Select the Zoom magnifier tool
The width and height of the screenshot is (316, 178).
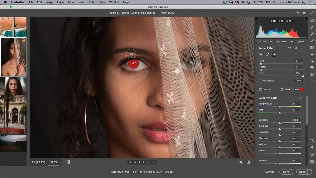pyautogui.click(x=312, y=140)
